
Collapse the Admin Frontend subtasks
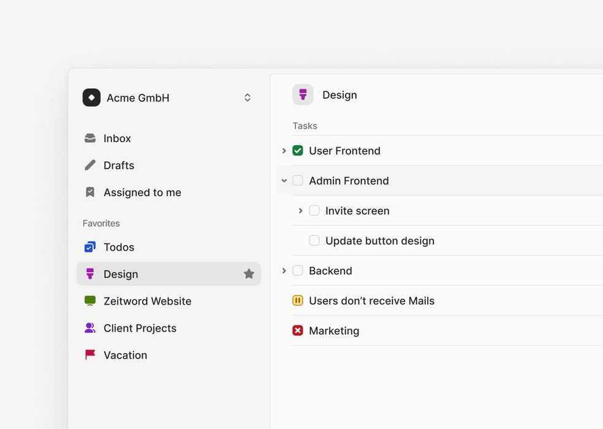pyautogui.click(x=284, y=181)
